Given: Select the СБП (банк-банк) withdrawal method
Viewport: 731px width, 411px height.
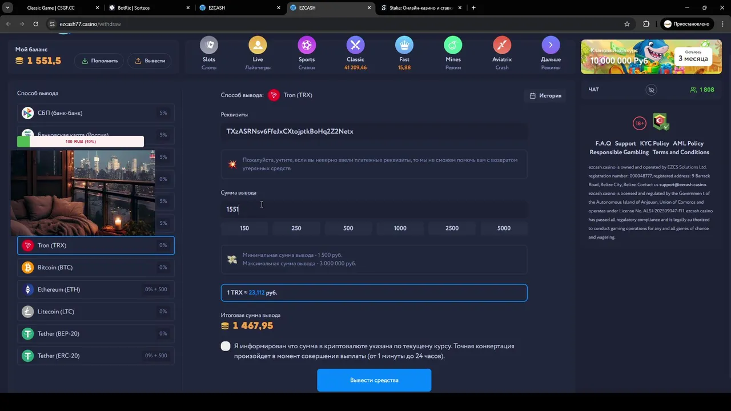Looking at the screenshot, I should click(x=96, y=113).
